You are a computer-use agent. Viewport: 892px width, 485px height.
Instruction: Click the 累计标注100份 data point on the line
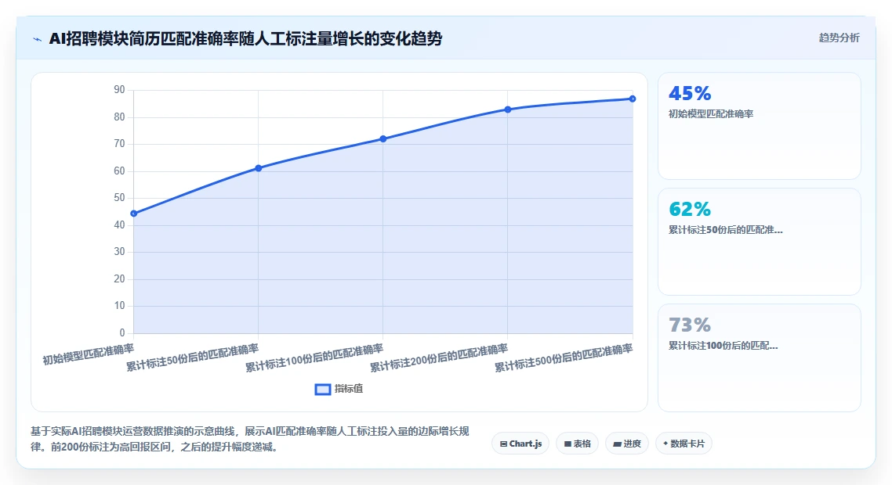383,138
